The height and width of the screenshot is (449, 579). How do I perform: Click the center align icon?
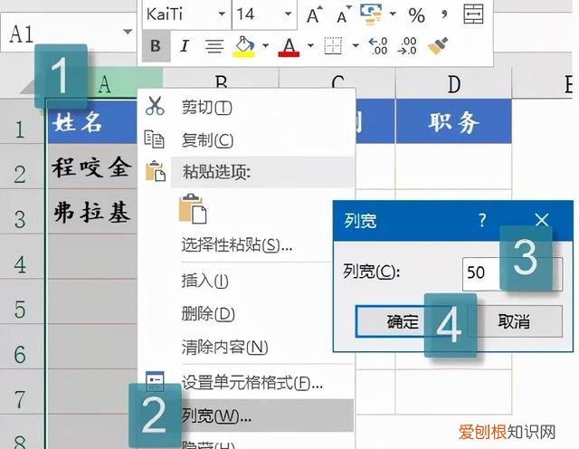point(214,45)
